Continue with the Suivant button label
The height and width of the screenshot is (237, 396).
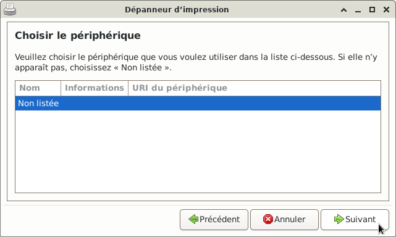(x=360, y=219)
